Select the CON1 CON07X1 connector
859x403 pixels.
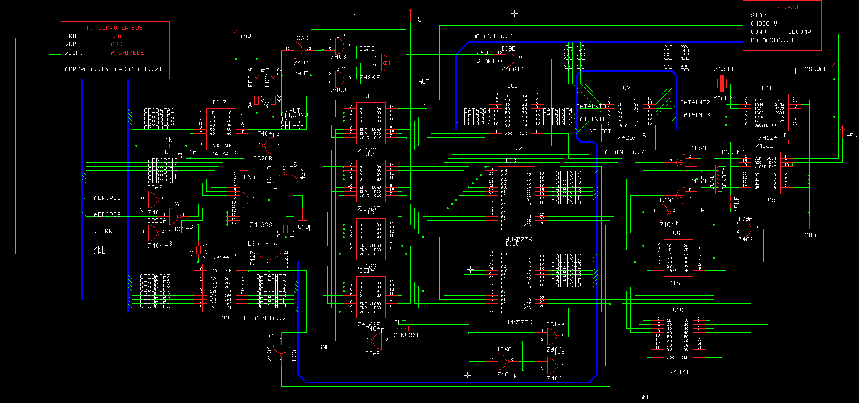tap(718, 179)
